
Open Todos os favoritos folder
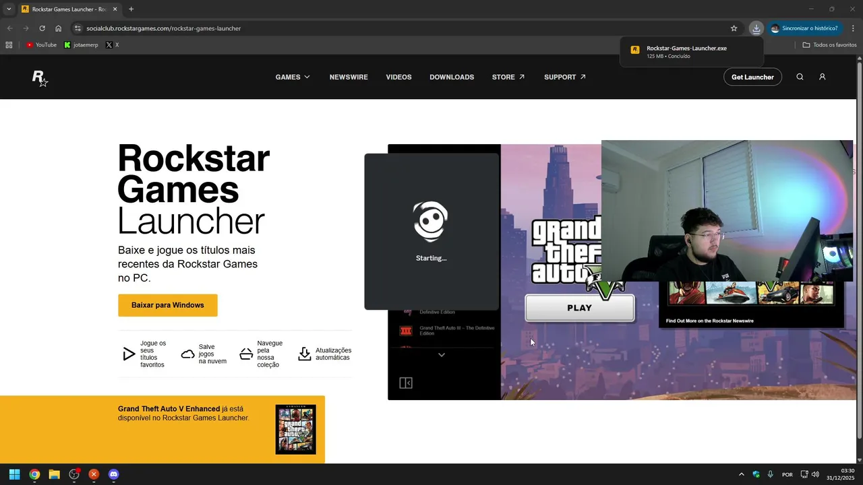[x=829, y=45]
